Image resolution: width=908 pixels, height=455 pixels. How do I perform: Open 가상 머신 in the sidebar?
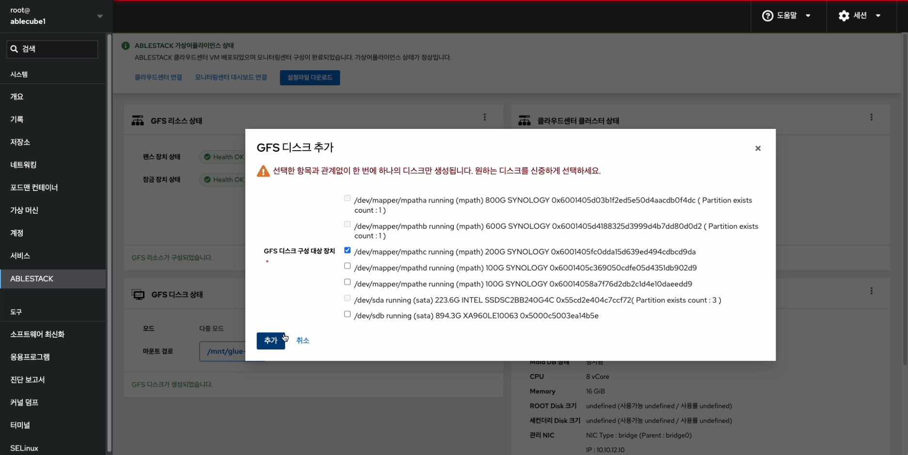(x=53, y=210)
